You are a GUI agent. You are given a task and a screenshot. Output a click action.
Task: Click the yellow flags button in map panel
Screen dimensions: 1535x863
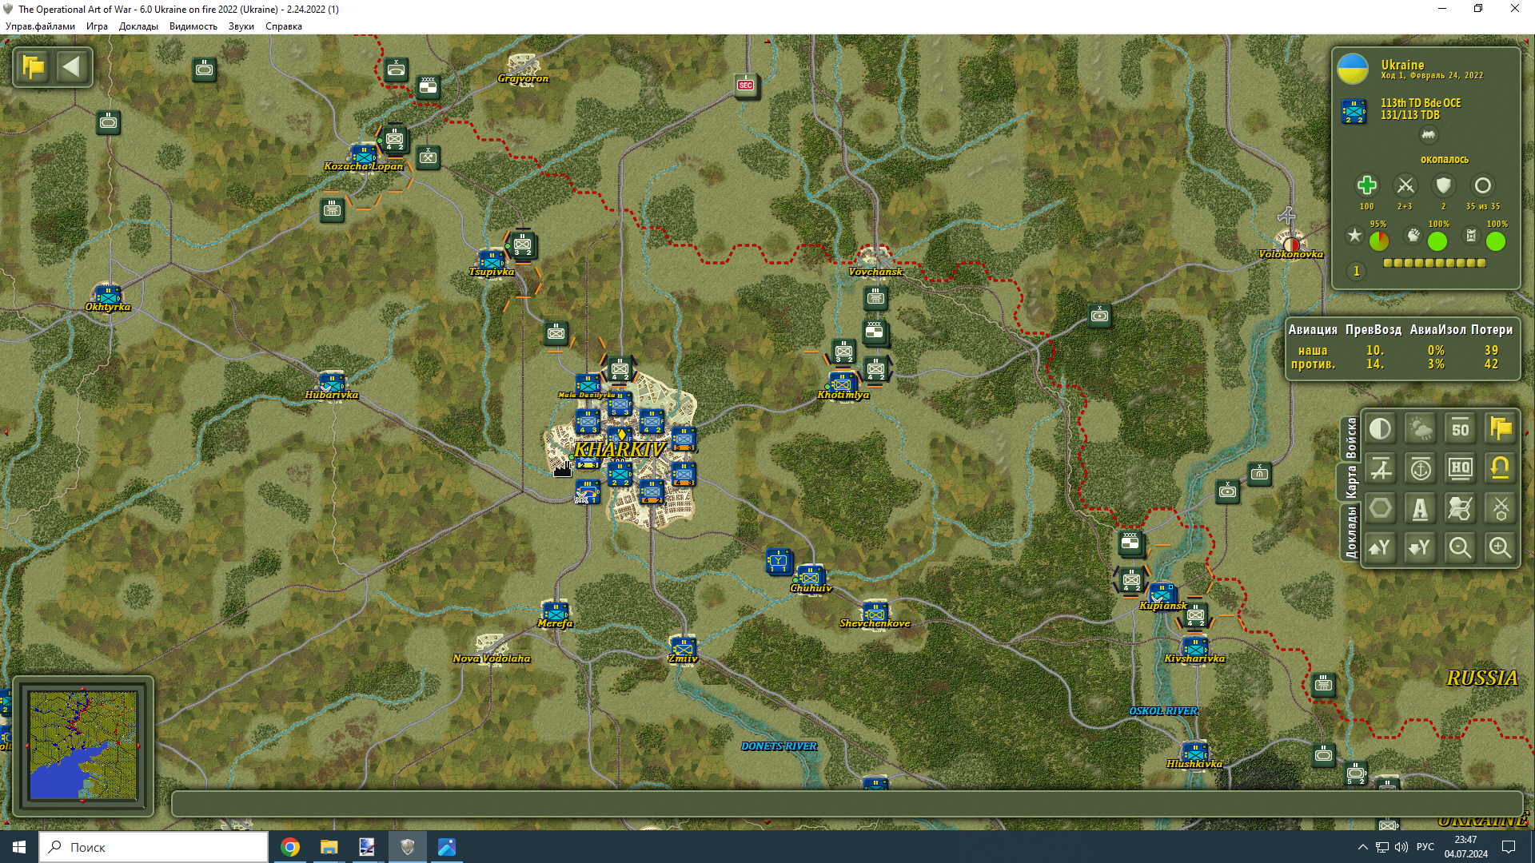click(1501, 429)
